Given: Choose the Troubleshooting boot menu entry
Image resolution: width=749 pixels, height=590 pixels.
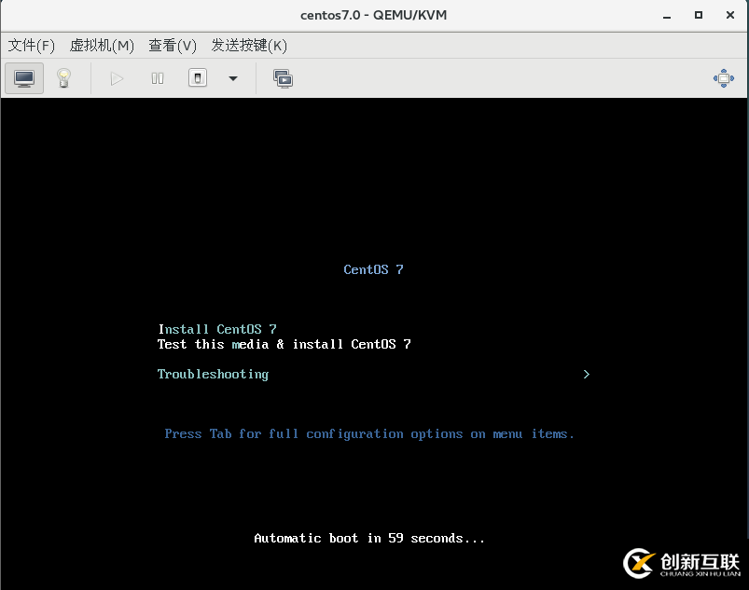Looking at the screenshot, I should (x=213, y=374).
